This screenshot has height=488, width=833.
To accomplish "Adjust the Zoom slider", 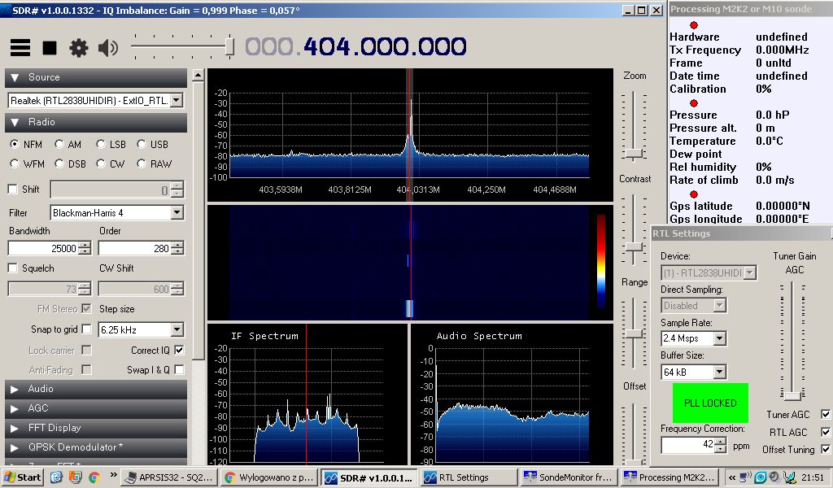I will [x=633, y=154].
